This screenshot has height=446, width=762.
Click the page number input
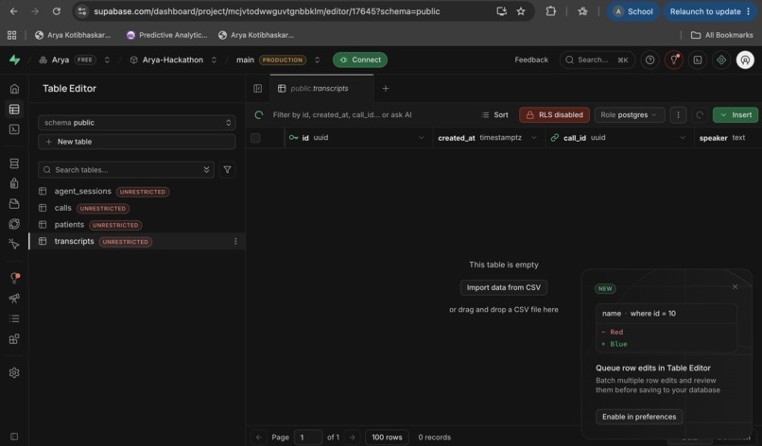pos(307,437)
